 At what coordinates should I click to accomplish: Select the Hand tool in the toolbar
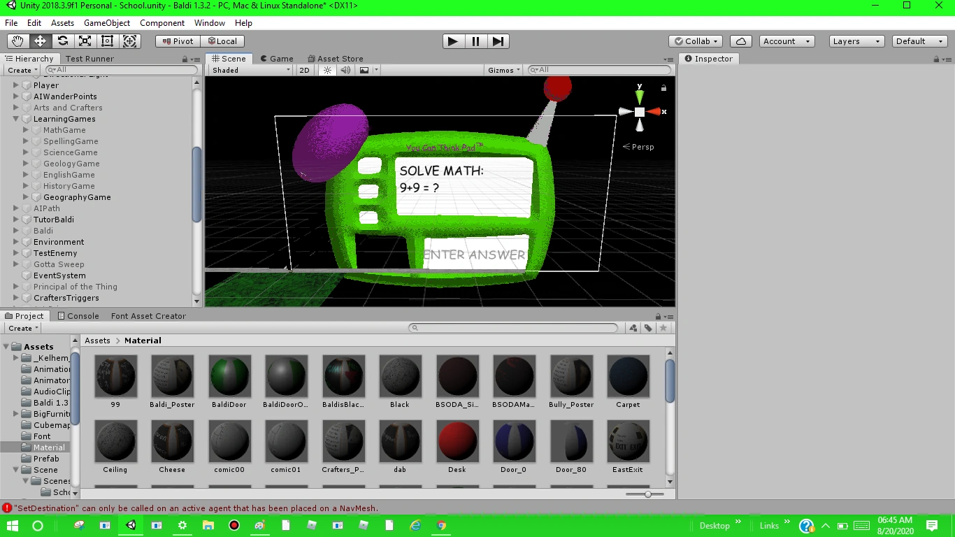point(18,41)
